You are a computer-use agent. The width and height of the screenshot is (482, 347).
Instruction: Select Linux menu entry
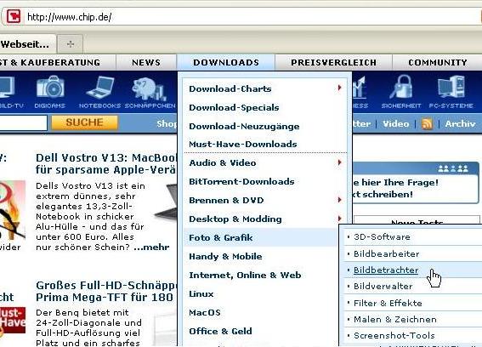[201, 294]
